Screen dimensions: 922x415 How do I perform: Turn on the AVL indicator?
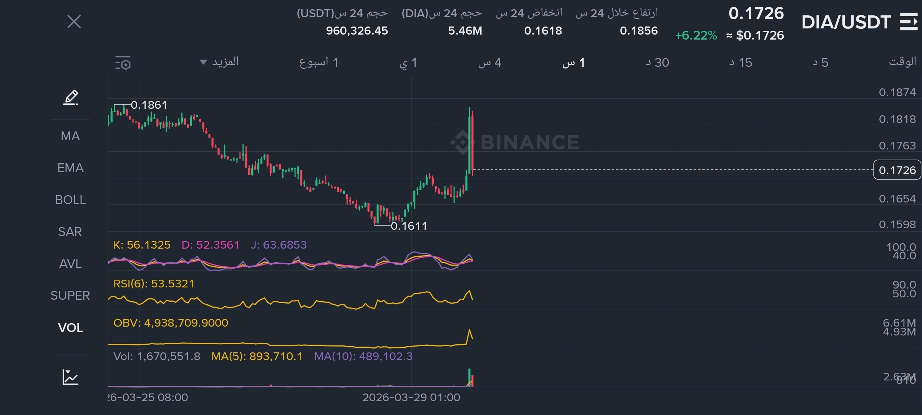click(70, 264)
